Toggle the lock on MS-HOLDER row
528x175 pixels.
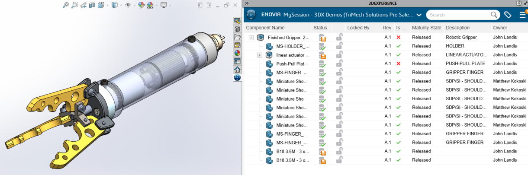(x=339, y=46)
